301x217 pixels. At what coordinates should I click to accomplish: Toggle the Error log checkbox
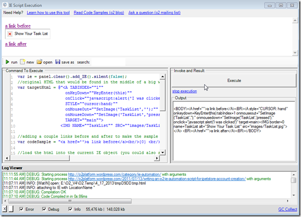(21, 209)
